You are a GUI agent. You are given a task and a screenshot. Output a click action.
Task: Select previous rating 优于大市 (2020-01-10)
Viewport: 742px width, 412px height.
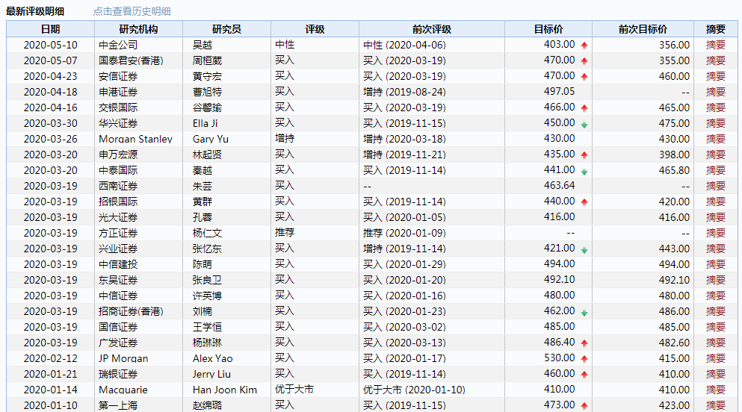[414, 390]
